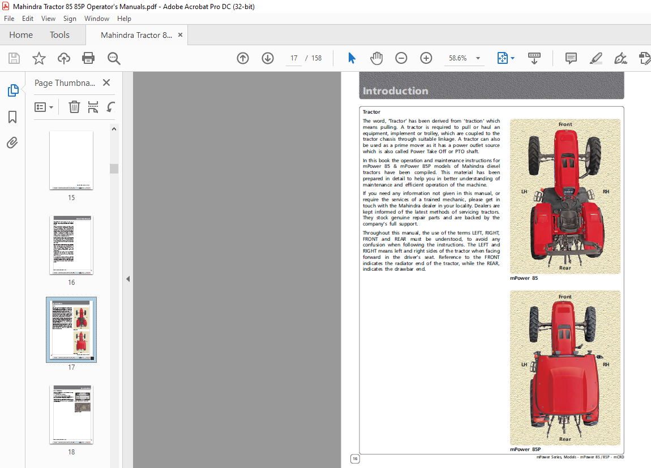The height and width of the screenshot is (468, 651).
Task: Click the thumbnail panel scrollbar thumb
Action: point(114,168)
